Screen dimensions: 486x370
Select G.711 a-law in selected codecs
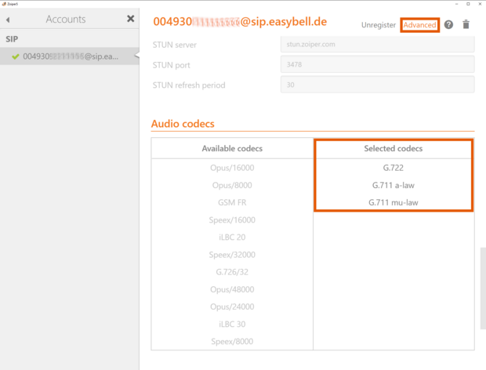pyautogui.click(x=393, y=185)
